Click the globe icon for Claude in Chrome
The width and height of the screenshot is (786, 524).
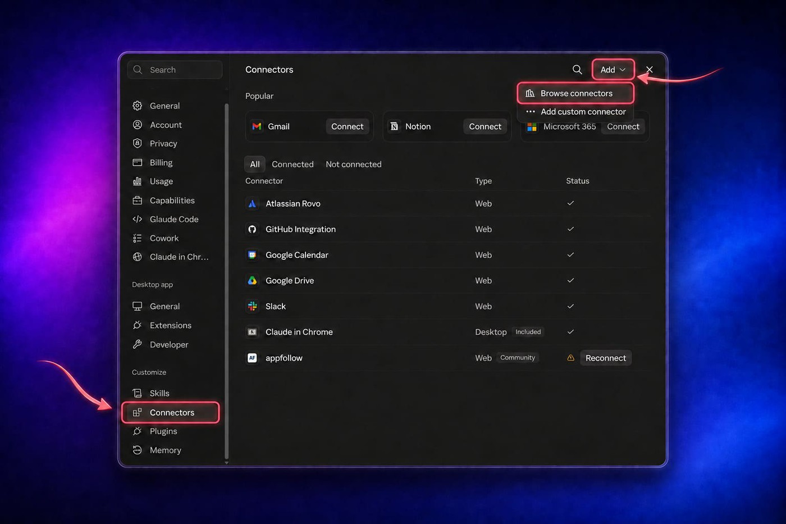[137, 257]
